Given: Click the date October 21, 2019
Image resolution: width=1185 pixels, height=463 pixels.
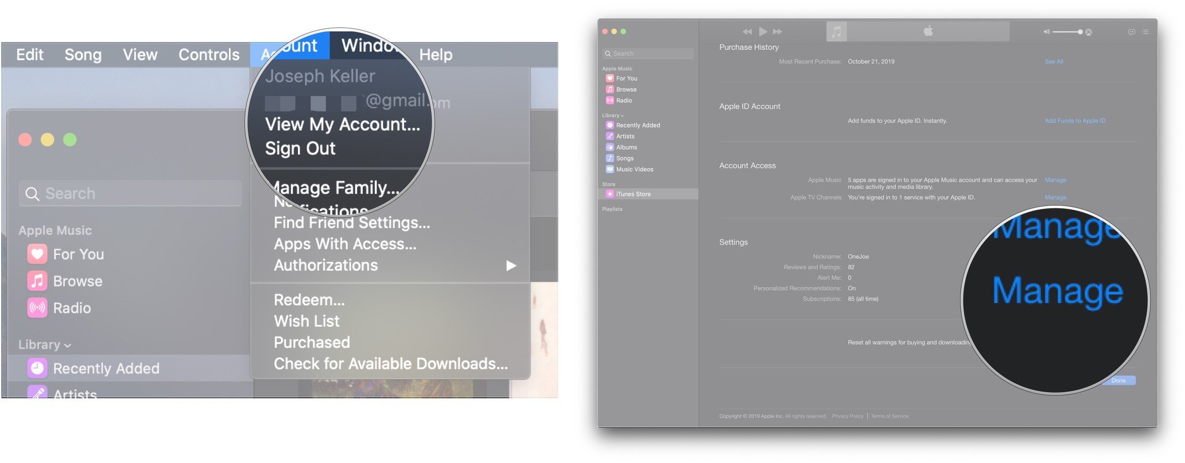Looking at the screenshot, I should pyautogui.click(x=871, y=62).
